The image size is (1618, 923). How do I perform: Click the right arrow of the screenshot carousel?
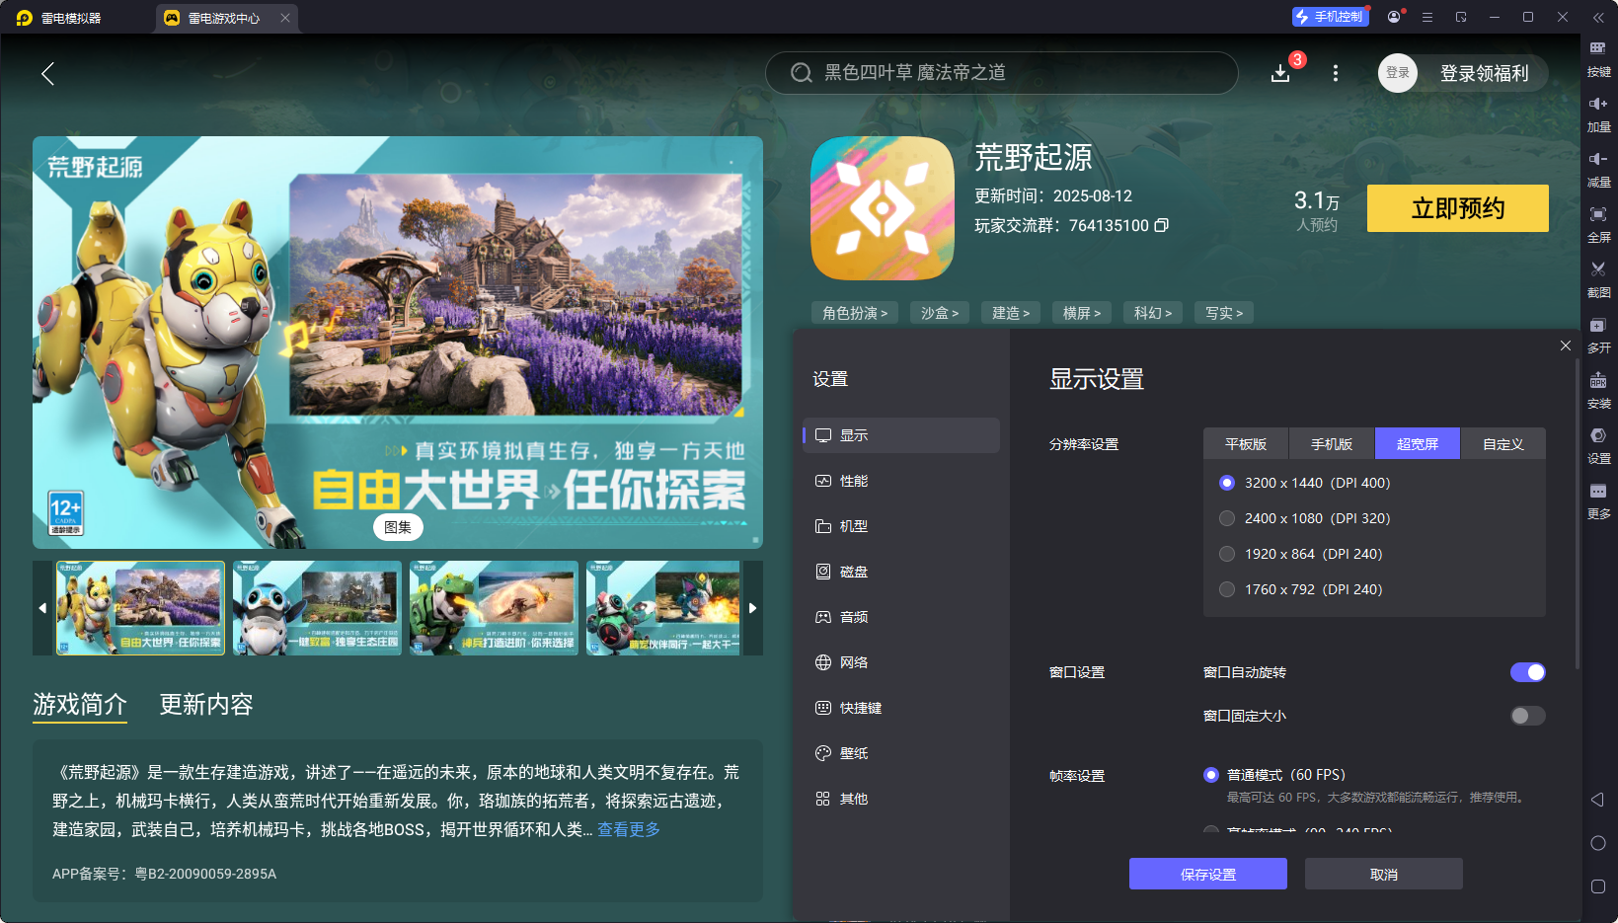[x=752, y=608]
